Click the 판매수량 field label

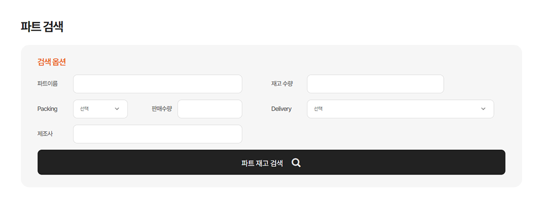point(162,109)
